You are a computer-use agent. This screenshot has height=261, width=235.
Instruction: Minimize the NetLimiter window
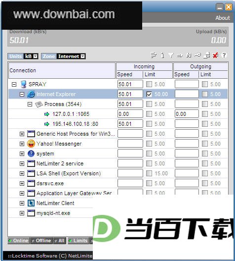point(220,7)
